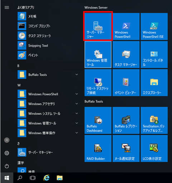Viewport: 172px width, 183px height.
Task: Click the さ section header
Action: pos(19,144)
